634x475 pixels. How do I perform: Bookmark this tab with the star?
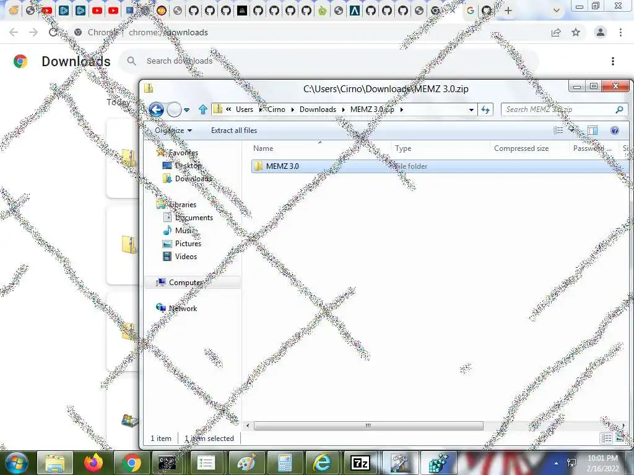[x=576, y=32]
